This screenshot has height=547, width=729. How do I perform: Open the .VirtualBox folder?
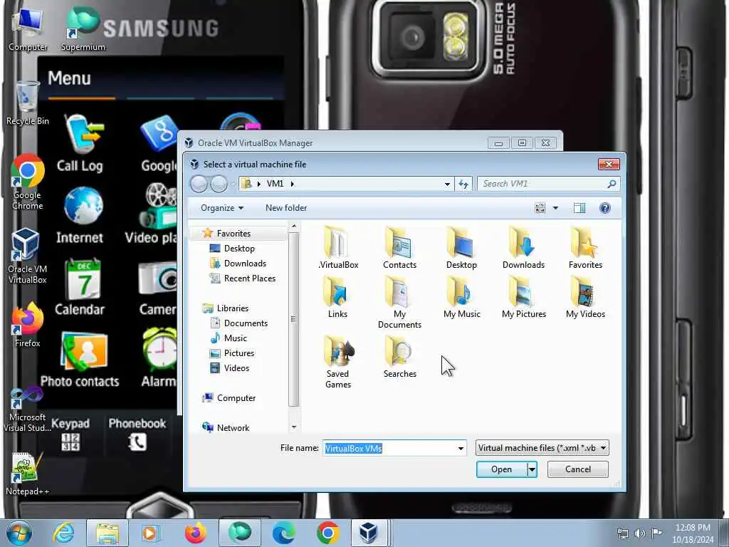point(338,248)
